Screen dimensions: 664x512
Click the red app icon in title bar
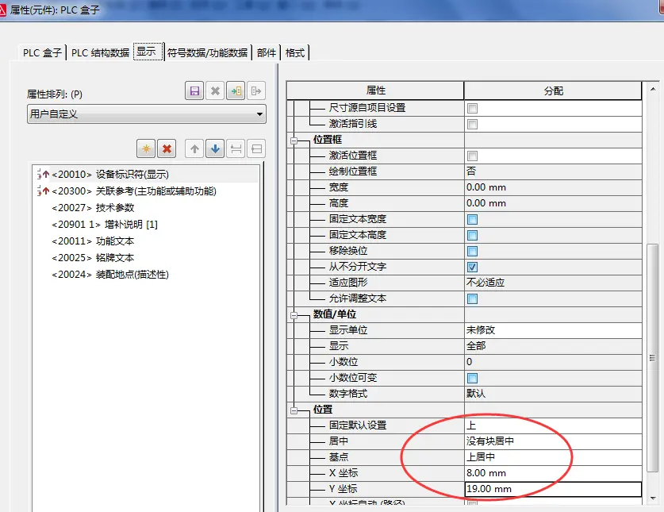(2, 10)
